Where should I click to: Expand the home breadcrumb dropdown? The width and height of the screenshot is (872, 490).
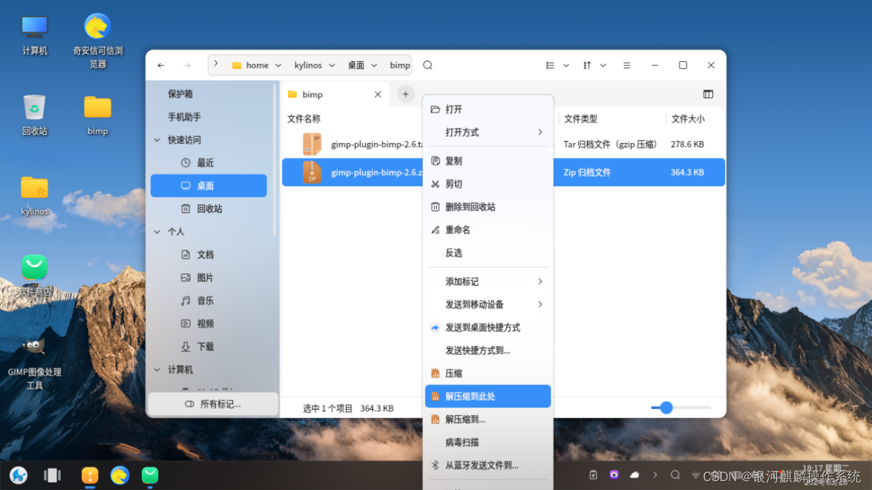tap(278, 65)
